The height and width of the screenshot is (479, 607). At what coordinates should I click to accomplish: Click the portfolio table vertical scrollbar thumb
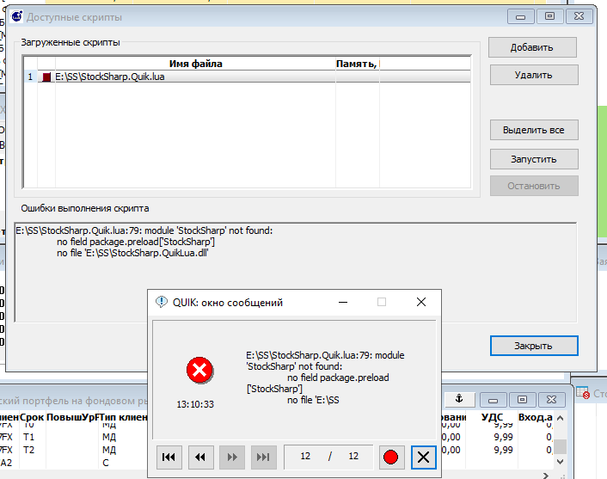coord(561,446)
